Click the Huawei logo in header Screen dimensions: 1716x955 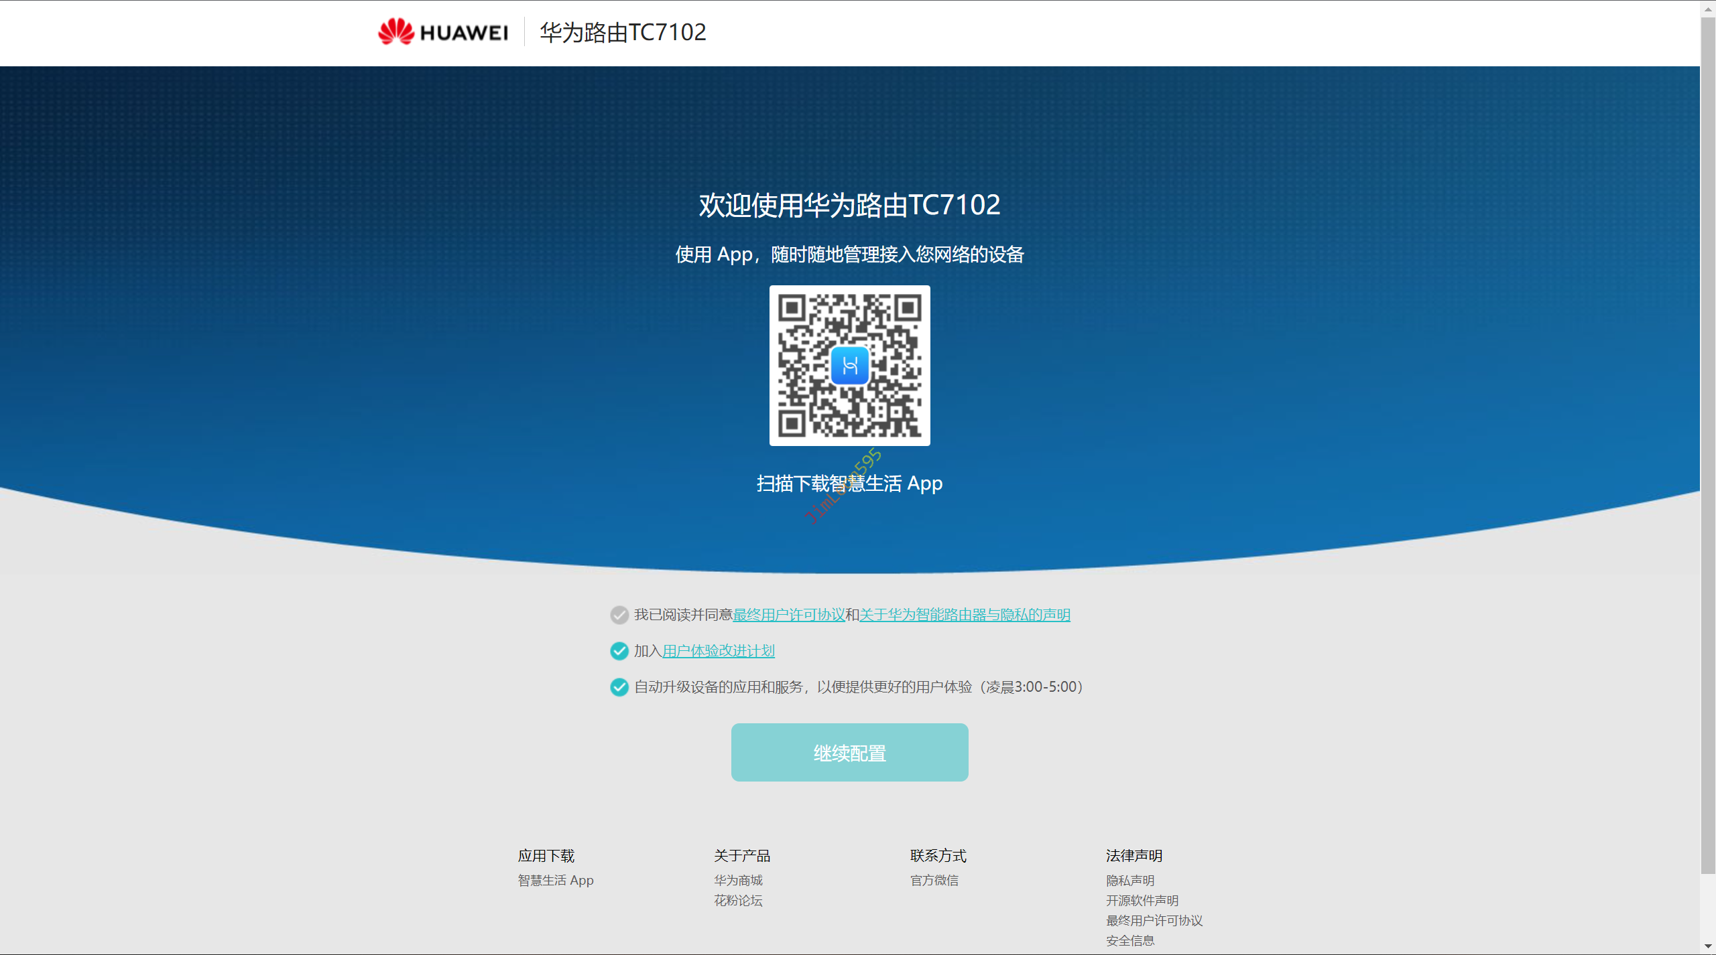tap(442, 31)
